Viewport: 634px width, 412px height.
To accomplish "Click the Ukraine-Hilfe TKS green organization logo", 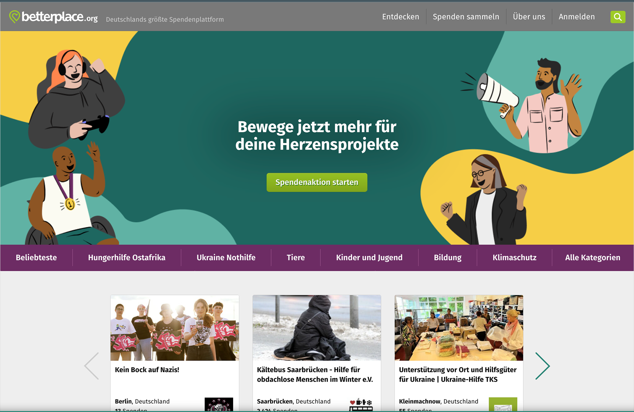I will tap(503, 404).
